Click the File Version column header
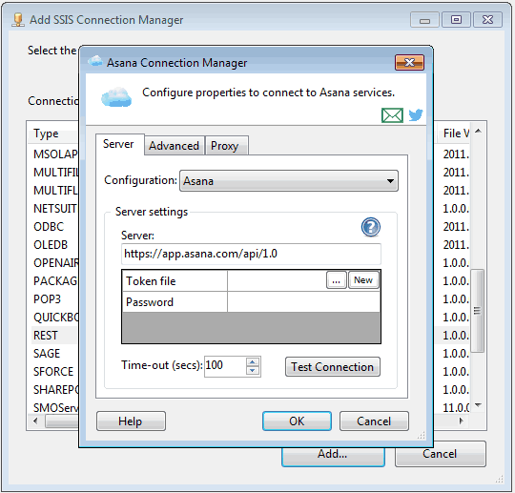The image size is (515, 493). coord(454,134)
